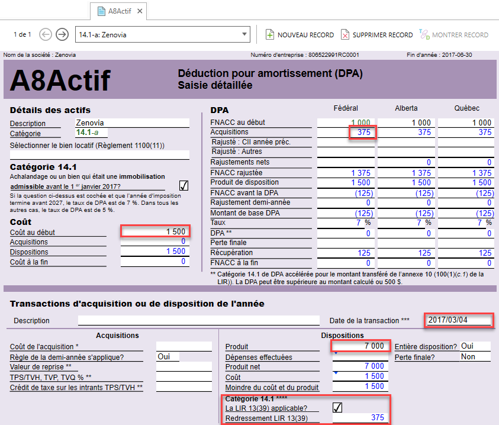Click the Québec column header
The width and height of the screenshot is (499, 425).
(466, 108)
